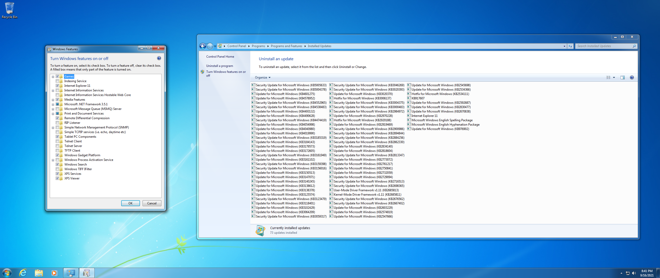Screen dimensions: 660x278
Task: Click the Windows Update icon in details pane
Action: pyautogui.click(x=260, y=230)
